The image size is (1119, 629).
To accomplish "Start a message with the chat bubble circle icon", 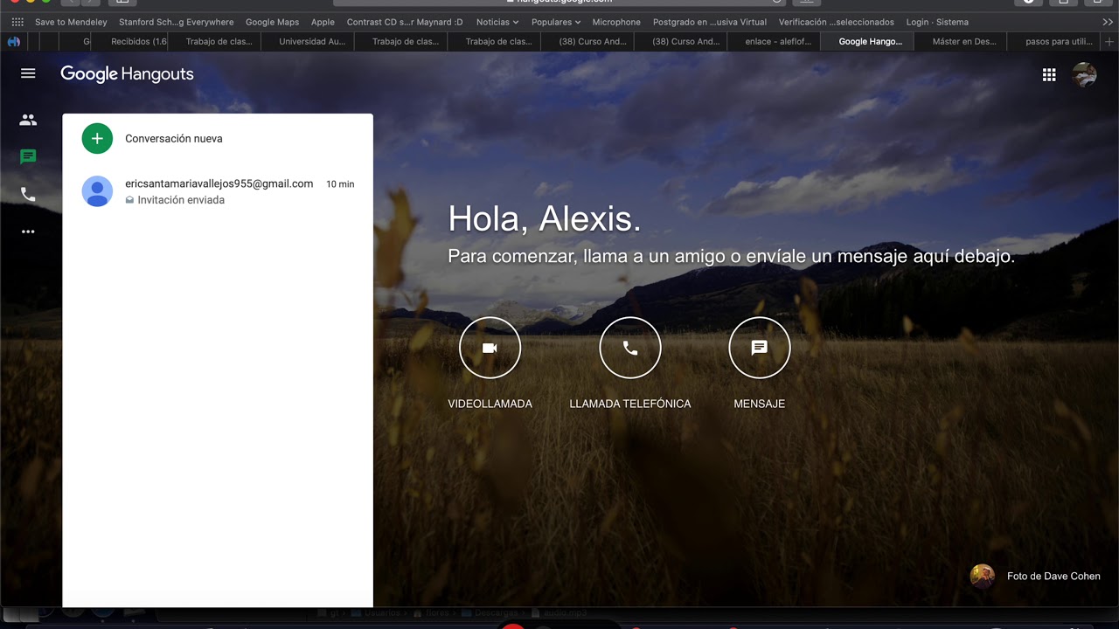I will click(760, 348).
